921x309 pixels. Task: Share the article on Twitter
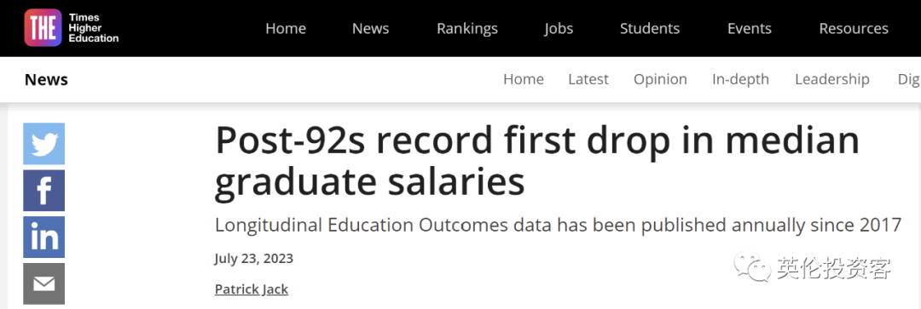click(44, 144)
